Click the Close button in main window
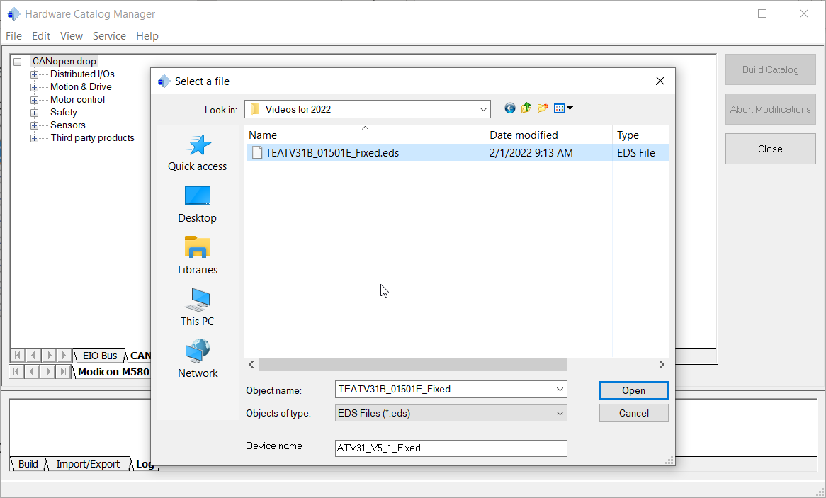The height and width of the screenshot is (498, 826). tap(770, 149)
